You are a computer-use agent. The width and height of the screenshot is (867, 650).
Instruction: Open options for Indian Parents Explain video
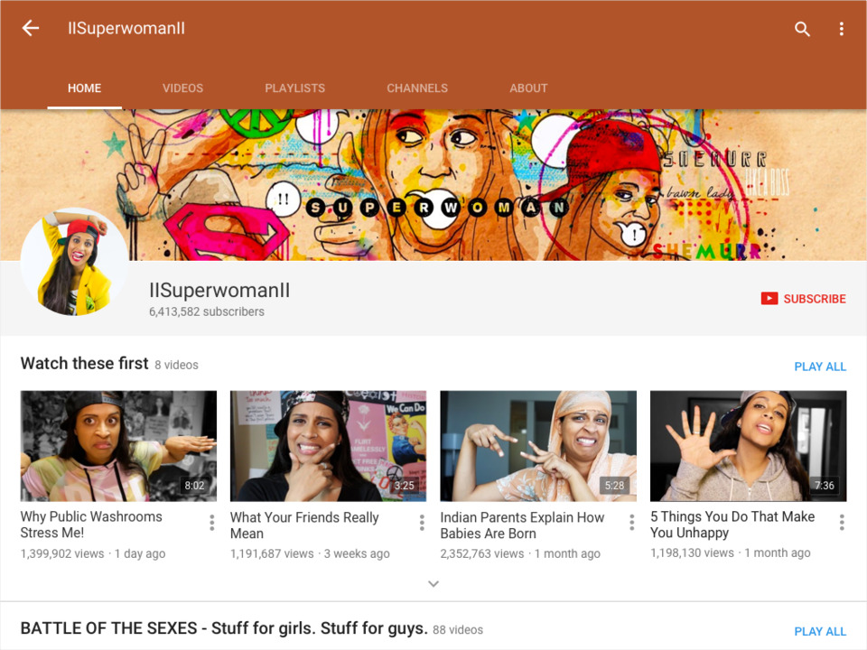pyautogui.click(x=631, y=523)
